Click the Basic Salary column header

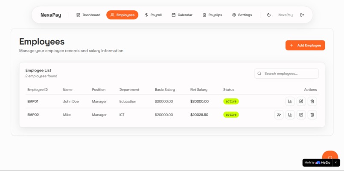pyautogui.click(x=165, y=90)
